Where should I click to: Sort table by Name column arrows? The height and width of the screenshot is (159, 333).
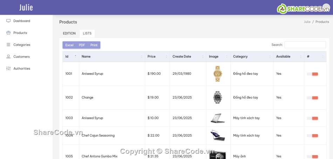[142, 57]
